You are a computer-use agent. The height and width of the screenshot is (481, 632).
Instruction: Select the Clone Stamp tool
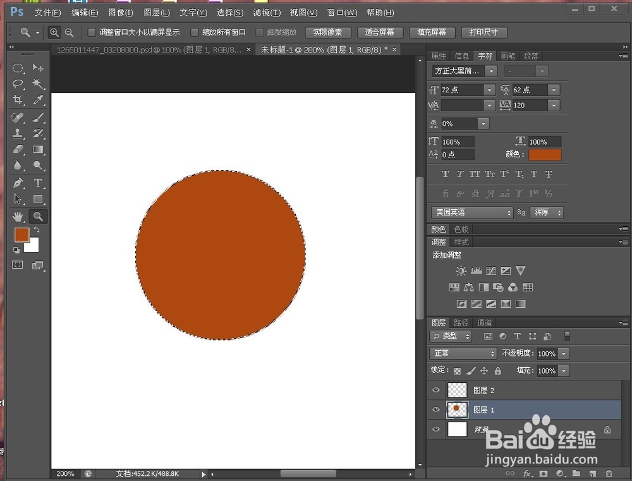coord(17,133)
